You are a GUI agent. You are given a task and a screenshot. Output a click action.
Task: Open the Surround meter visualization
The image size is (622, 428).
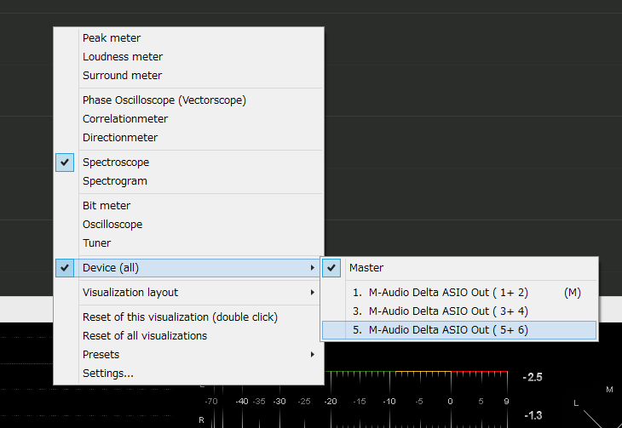[189, 75]
